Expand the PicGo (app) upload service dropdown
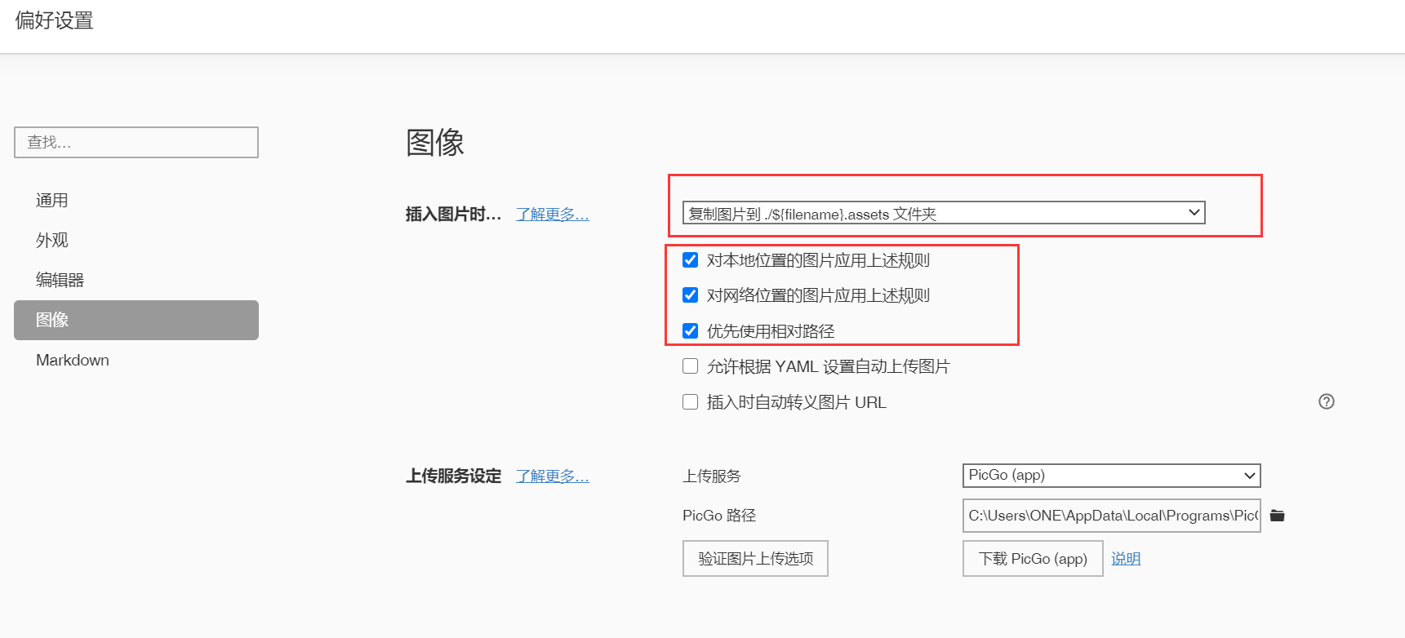Viewport: 1405px width, 638px height. pos(1111,476)
